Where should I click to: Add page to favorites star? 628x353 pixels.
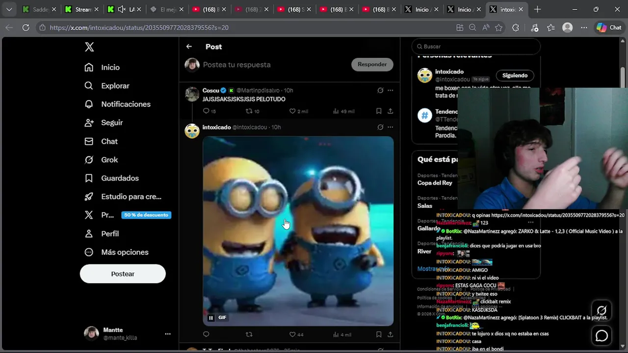pos(499,27)
